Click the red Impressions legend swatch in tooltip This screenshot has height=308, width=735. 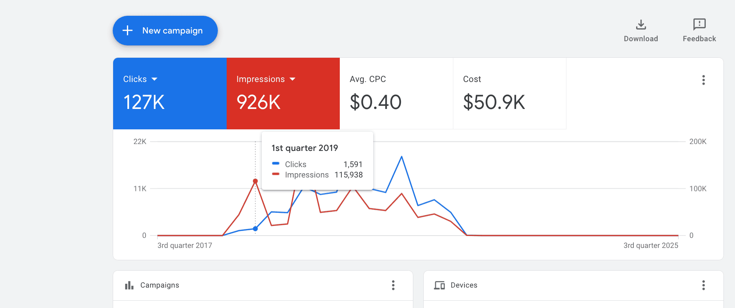tap(276, 174)
